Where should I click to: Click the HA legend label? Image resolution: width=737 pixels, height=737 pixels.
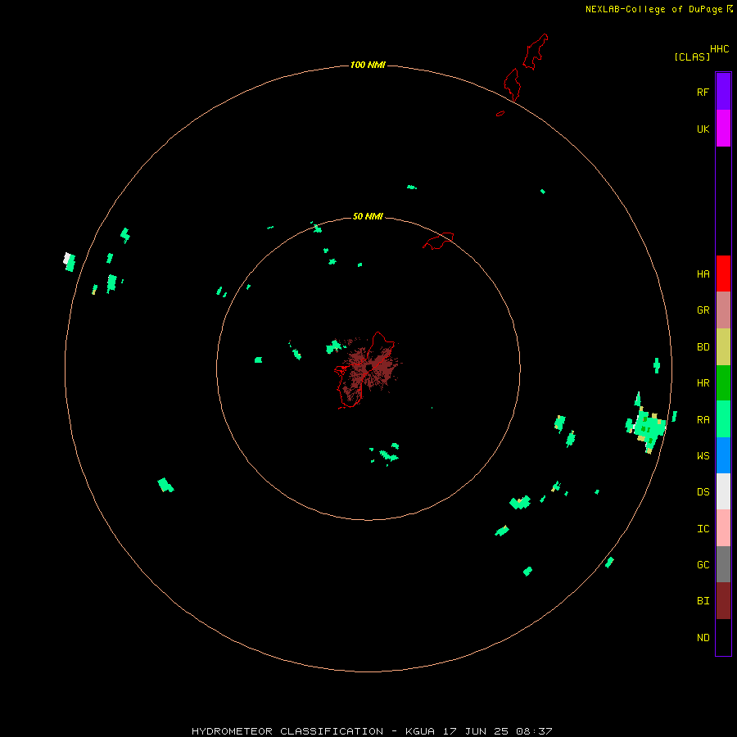(x=703, y=274)
